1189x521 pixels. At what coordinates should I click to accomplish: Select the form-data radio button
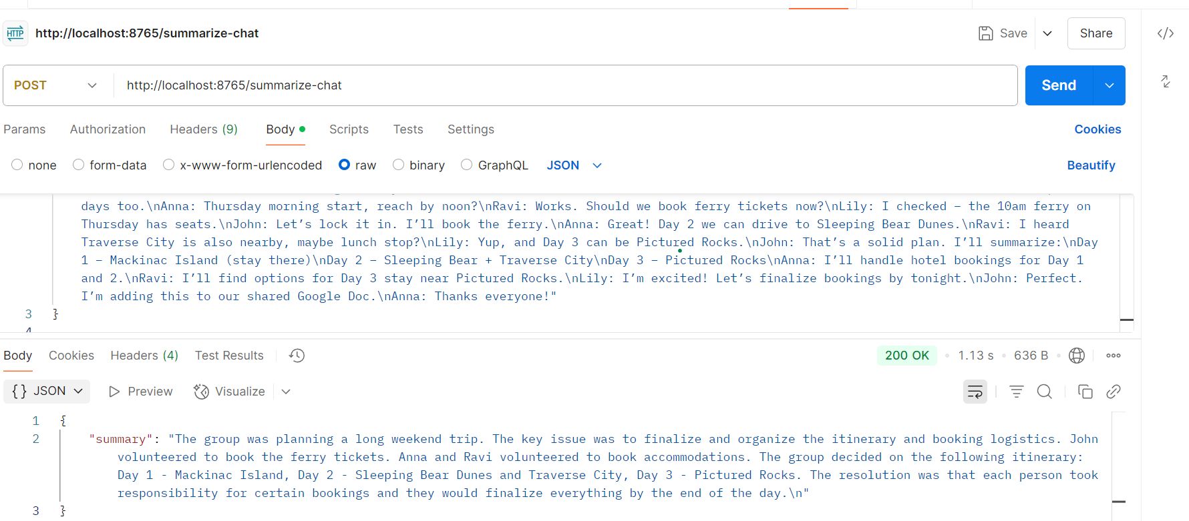click(x=79, y=165)
